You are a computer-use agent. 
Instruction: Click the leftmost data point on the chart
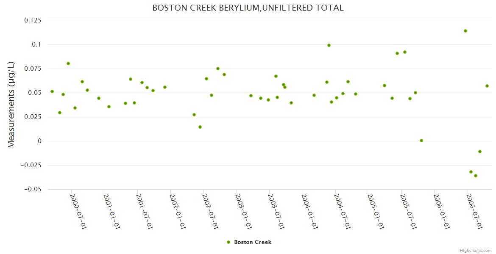tap(52, 91)
